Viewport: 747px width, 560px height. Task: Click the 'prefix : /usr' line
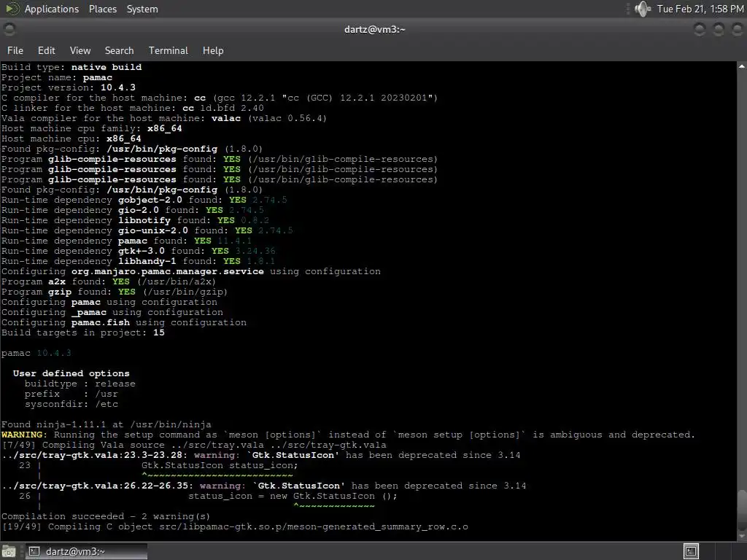coord(71,394)
